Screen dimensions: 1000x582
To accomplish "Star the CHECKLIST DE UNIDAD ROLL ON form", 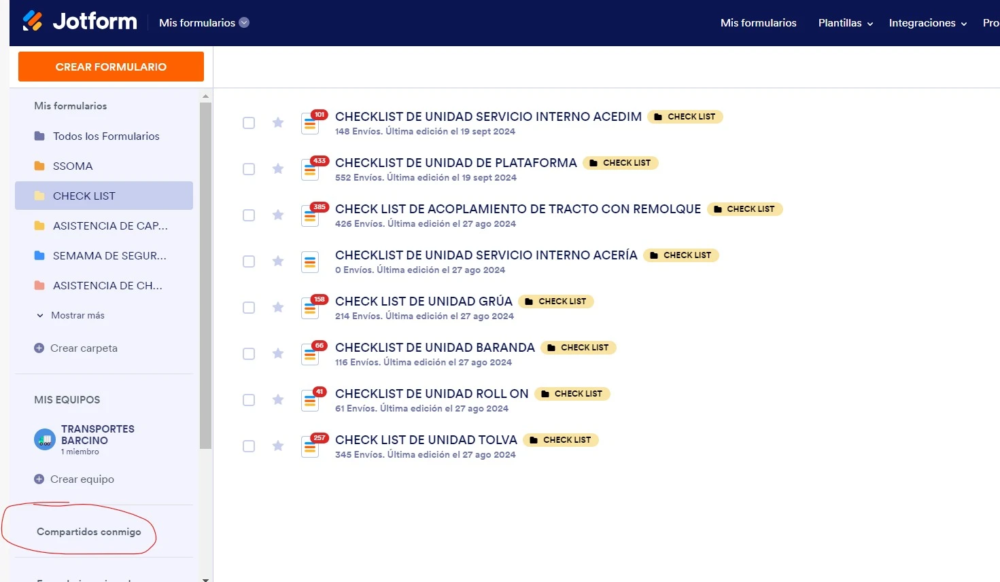I will pos(278,400).
